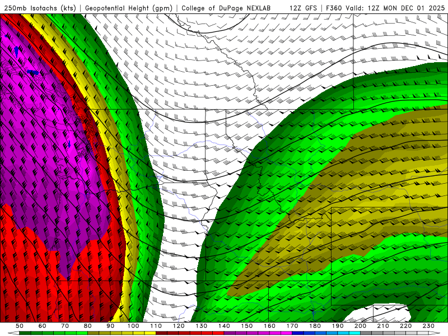448x336 pixels.
Task: Pick the cyan swatch ending at 200
Action: pos(354,333)
